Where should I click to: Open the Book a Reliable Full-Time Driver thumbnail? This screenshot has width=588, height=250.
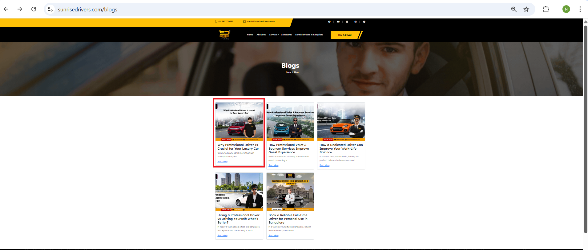point(290,192)
